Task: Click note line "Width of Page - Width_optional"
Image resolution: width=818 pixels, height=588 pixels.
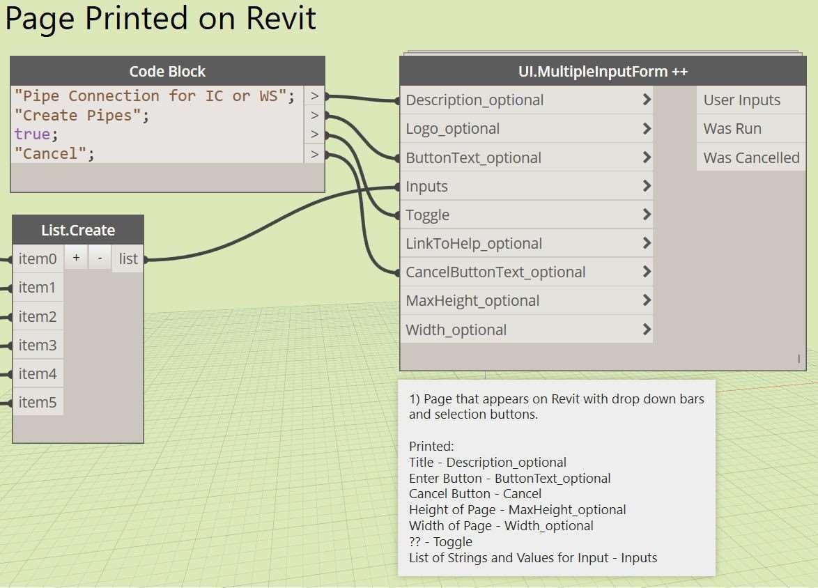Action: [x=502, y=525]
